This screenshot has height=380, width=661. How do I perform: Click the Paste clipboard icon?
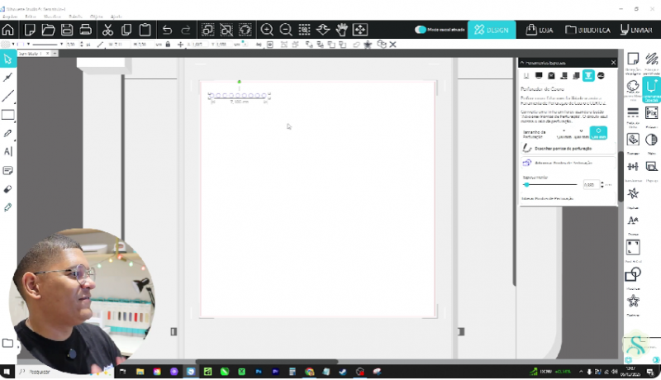pos(145,30)
